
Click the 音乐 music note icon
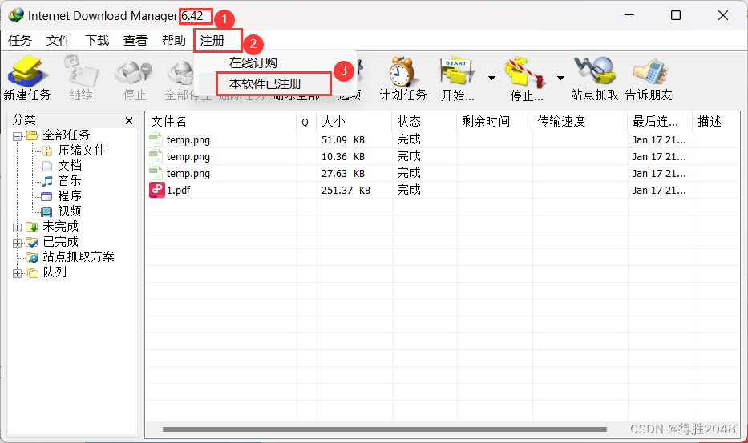pyautogui.click(x=47, y=181)
